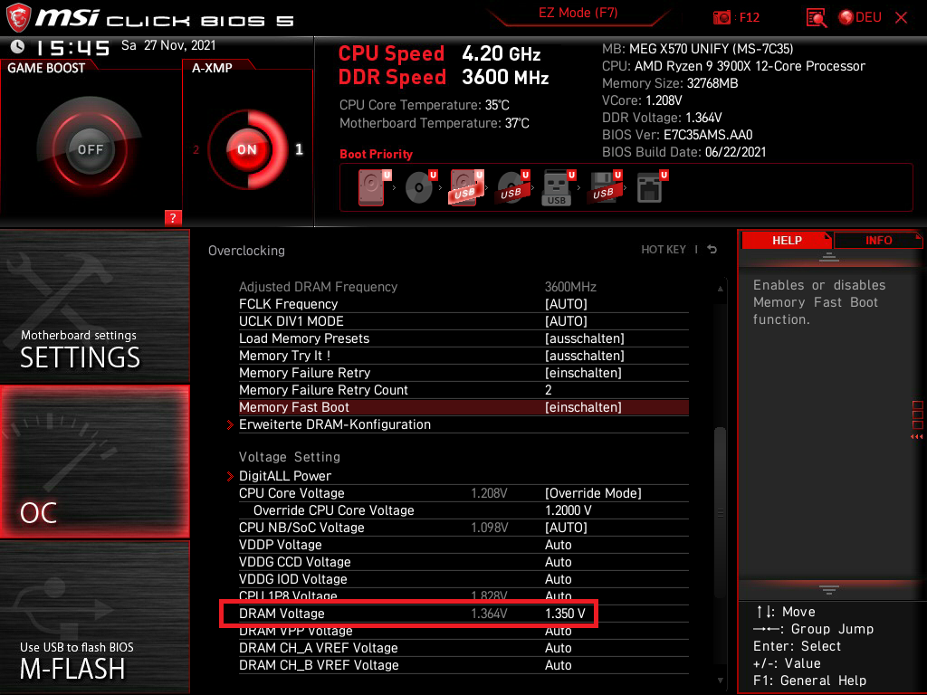The image size is (927, 695).
Task: Click the settings list scrollbar down arrow
Action: (720, 681)
